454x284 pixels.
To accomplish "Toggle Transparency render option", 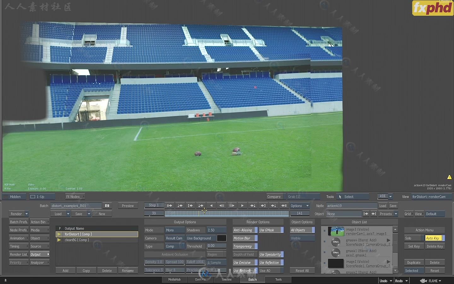I will click(245, 246).
